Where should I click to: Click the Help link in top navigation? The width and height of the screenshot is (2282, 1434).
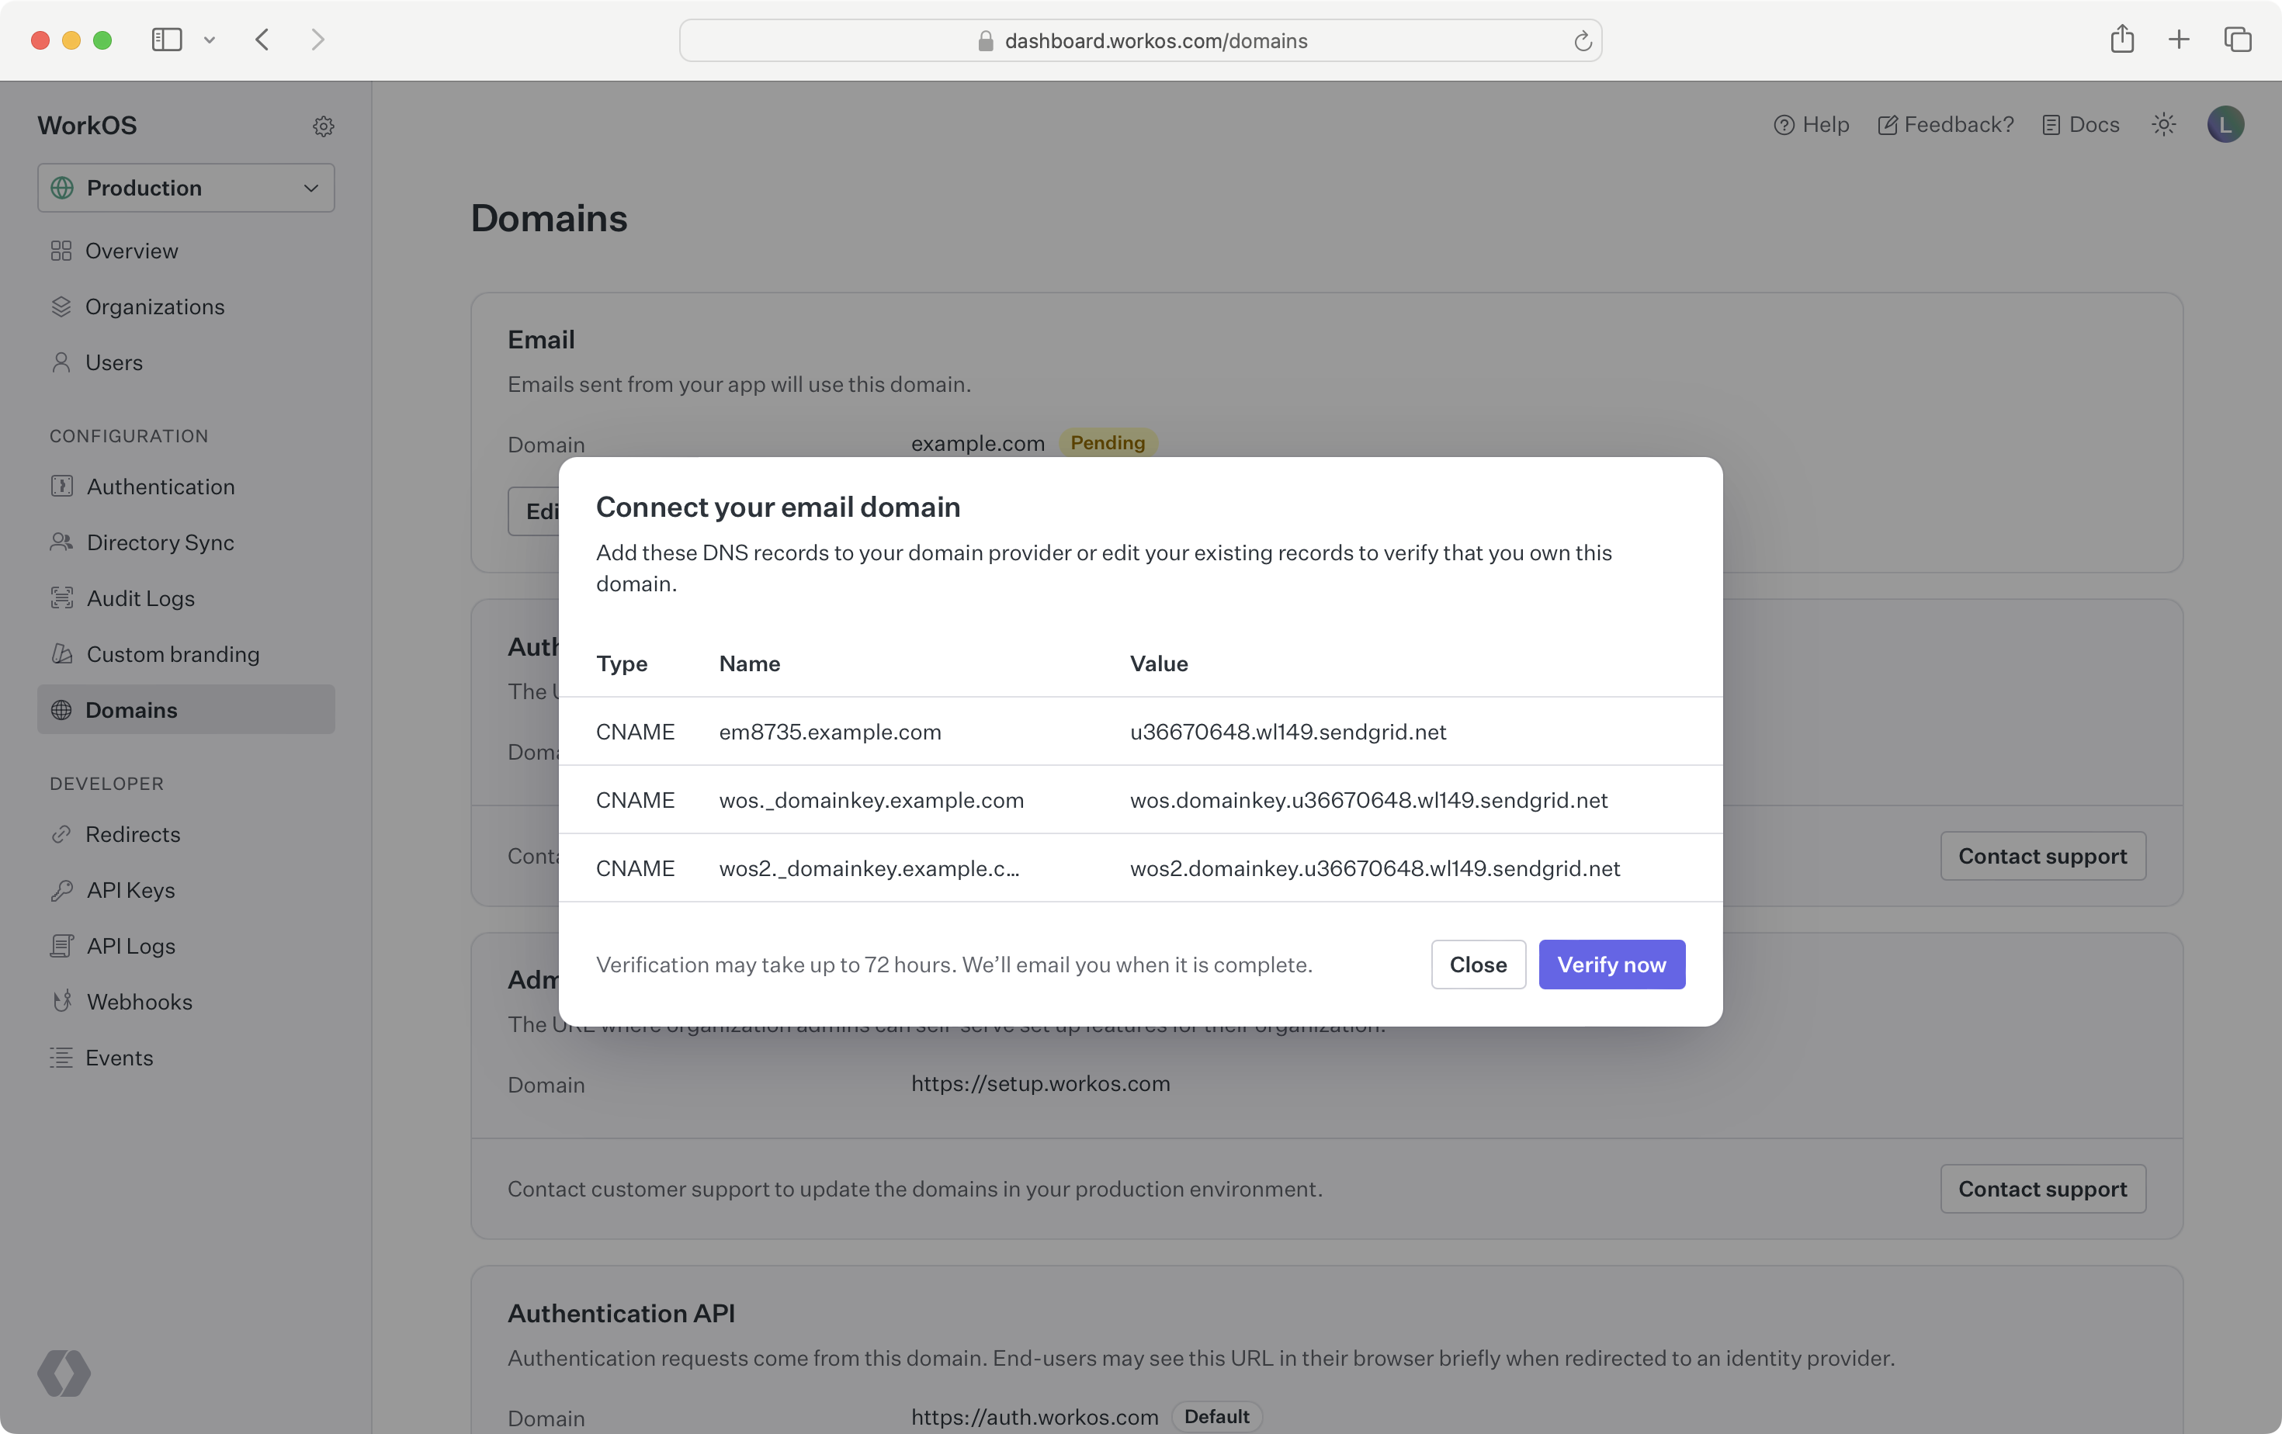tap(1811, 126)
